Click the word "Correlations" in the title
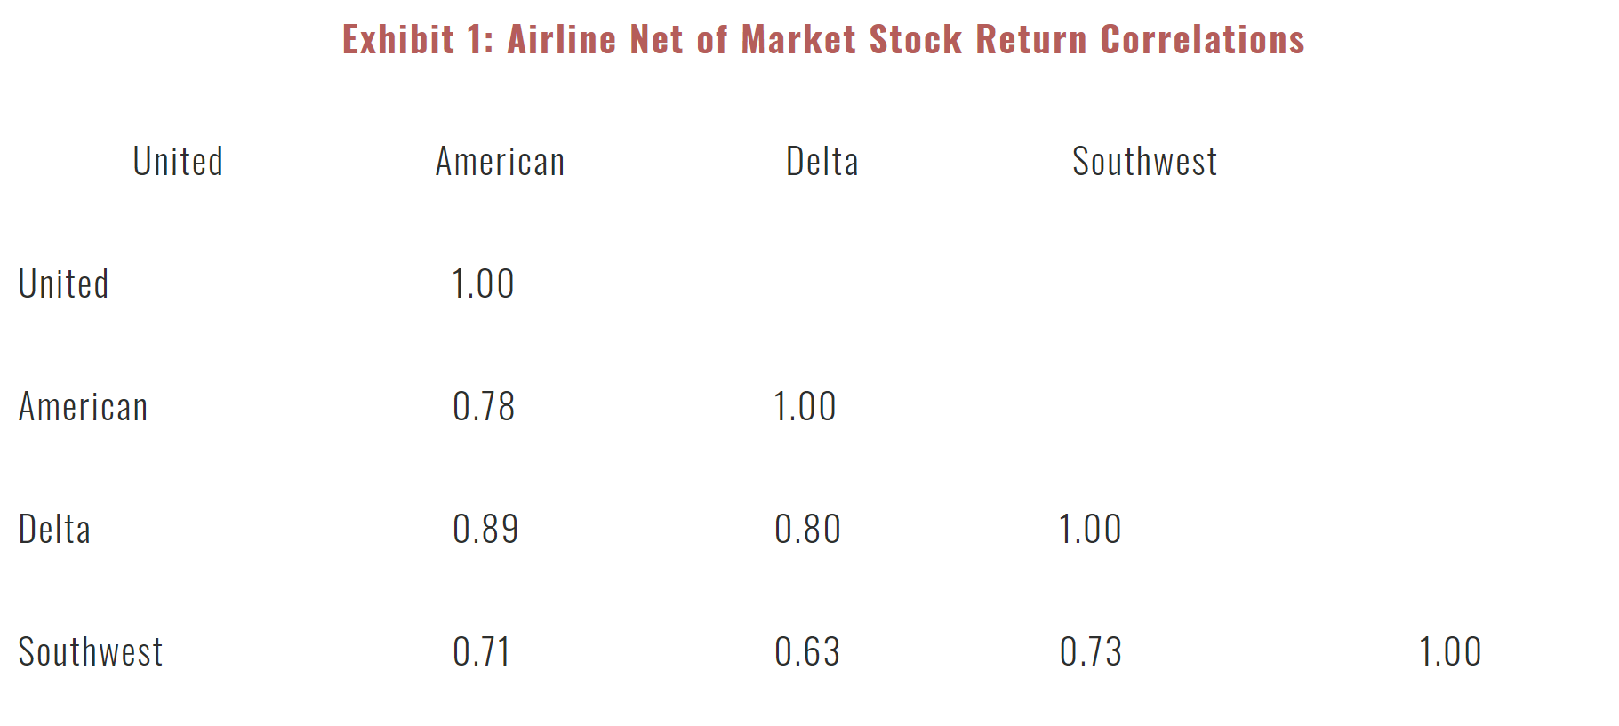 pos(1202,40)
